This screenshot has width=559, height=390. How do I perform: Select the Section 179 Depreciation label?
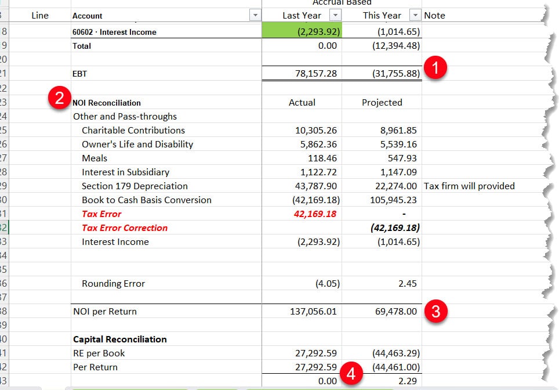pos(135,186)
